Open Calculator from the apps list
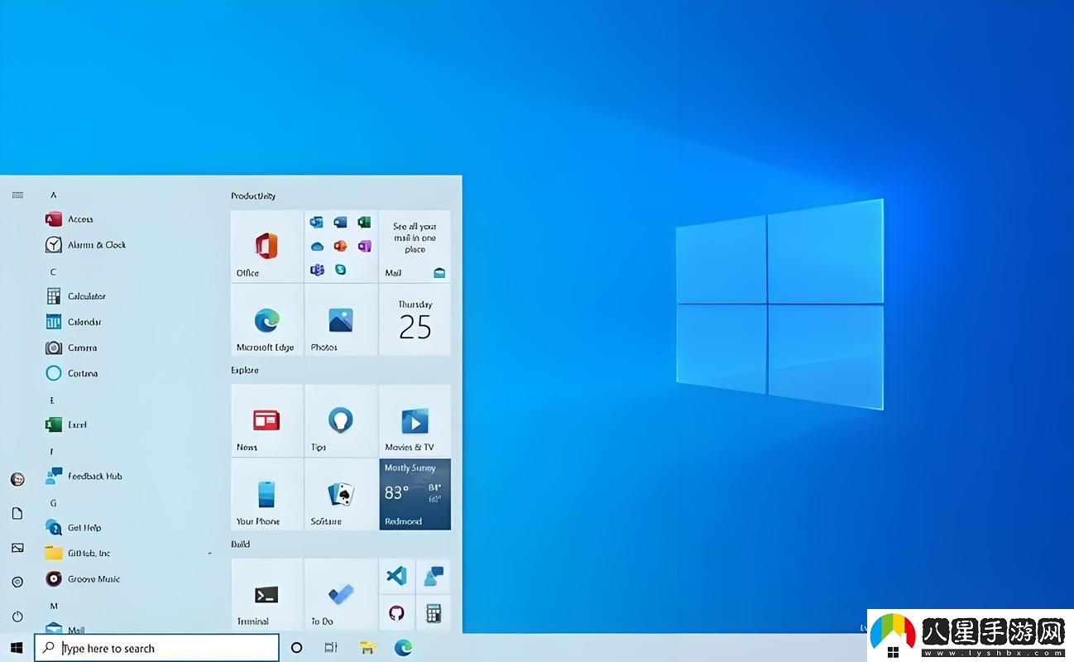 click(x=87, y=295)
